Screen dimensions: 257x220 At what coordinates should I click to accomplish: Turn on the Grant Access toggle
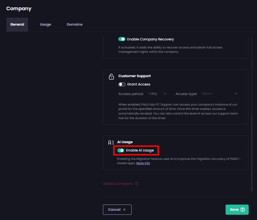click(122, 84)
